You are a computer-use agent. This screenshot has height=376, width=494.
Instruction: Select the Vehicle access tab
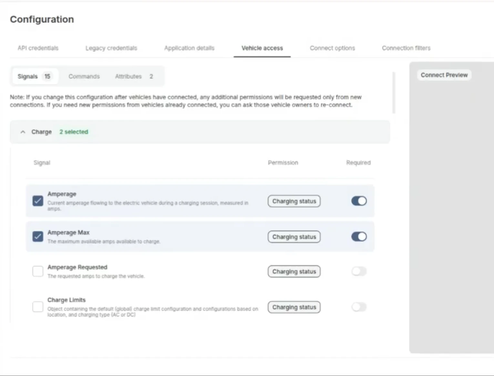coord(262,48)
